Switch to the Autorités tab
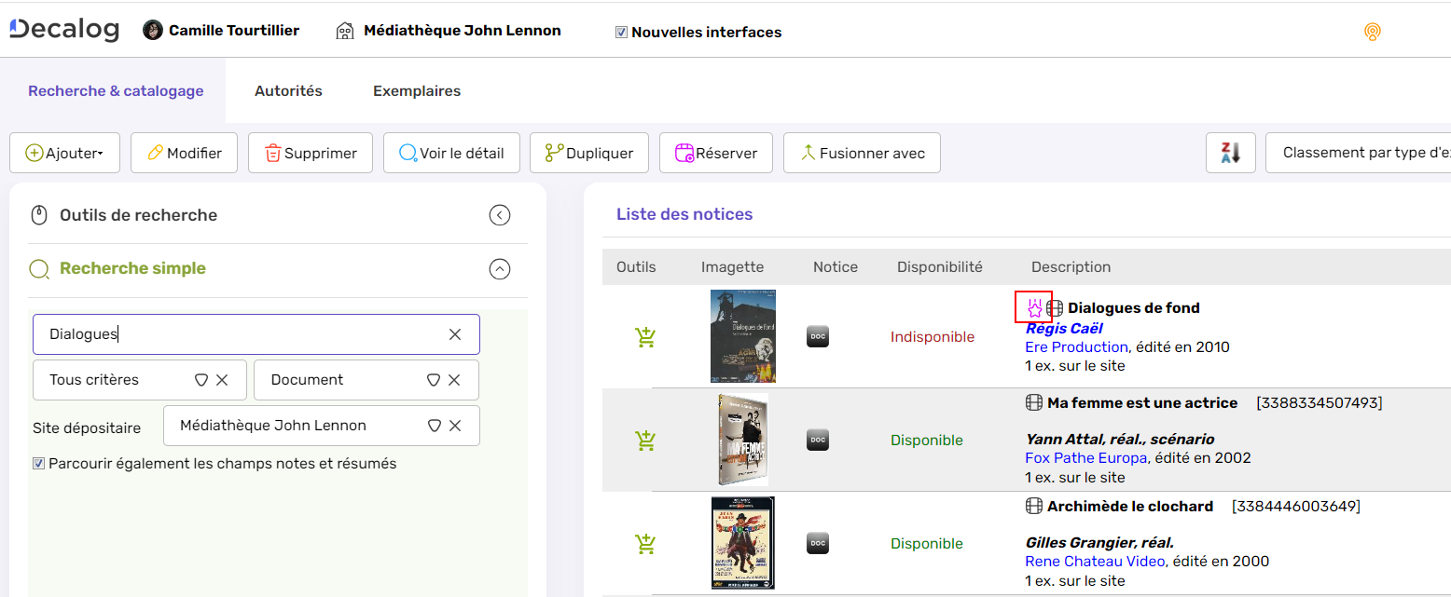Image resolution: width=1451 pixels, height=597 pixels. coord(288,90)
